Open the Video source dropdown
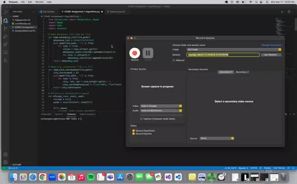 click(162, 106)
